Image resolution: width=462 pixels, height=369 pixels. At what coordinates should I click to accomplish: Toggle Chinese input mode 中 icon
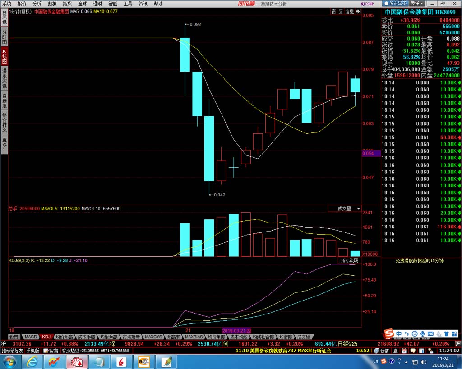click(x=399, y=334)
